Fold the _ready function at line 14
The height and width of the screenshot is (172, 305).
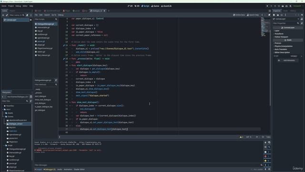click(70, 45)
